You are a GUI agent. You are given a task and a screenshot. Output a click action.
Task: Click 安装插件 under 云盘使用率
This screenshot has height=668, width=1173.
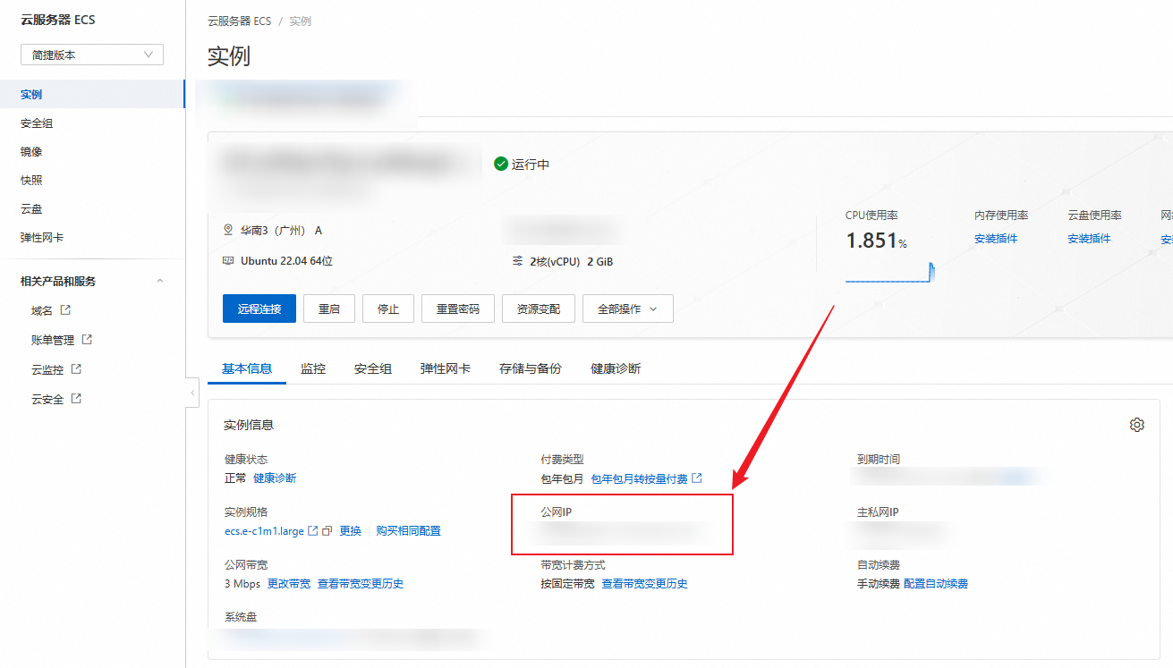coord(1089,239)
